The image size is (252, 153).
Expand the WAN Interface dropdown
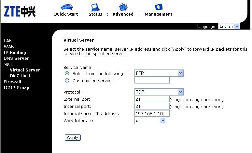(x=150, y=121)
